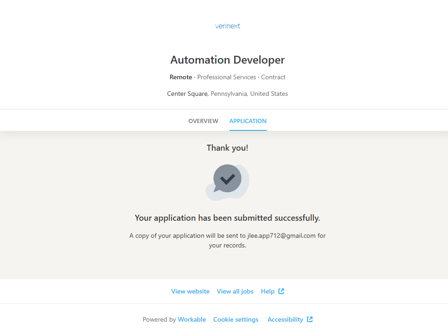The image size is (448, 335).
Task: Switch to the Overview tab
Action: 203,121
